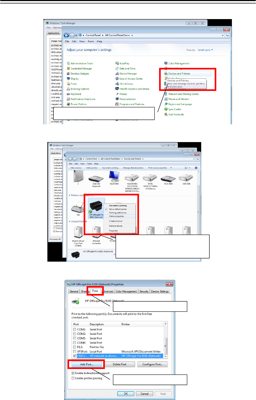This screenshot has width=256, height=400.
Task: Click the Configure Port... button
Action: coord(152,364)
